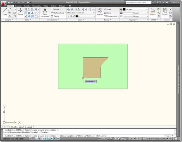The height and width of the screenshot is (142, 182).
Task: Click the Lineare dimension button
Action: tap(56, 9)
